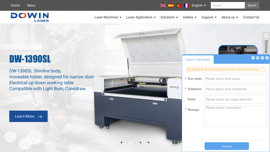Screen dimensions: 270x152
Task: Open the Contact Us page
Action: click(x=251, y=17)
